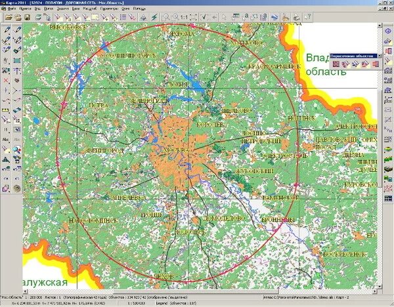The height and width of the screenshot is (307, 394).
Task: Click the КРАСНОАРМЕЙСК label on the map
Action: (x=274, y=66)
